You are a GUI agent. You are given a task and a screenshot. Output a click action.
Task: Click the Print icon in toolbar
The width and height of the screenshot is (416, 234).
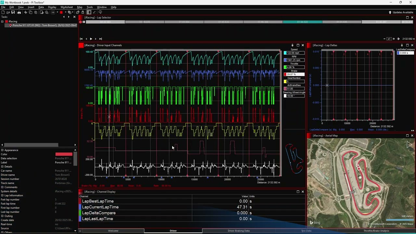pyautogui.click(x=19, y=12)
